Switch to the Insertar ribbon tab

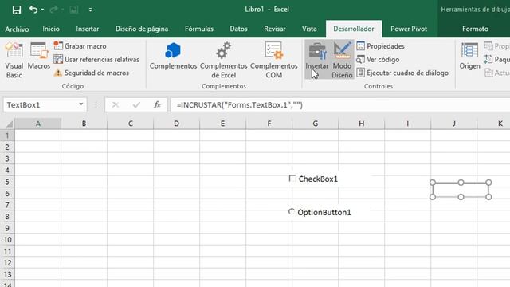[87, 29]
